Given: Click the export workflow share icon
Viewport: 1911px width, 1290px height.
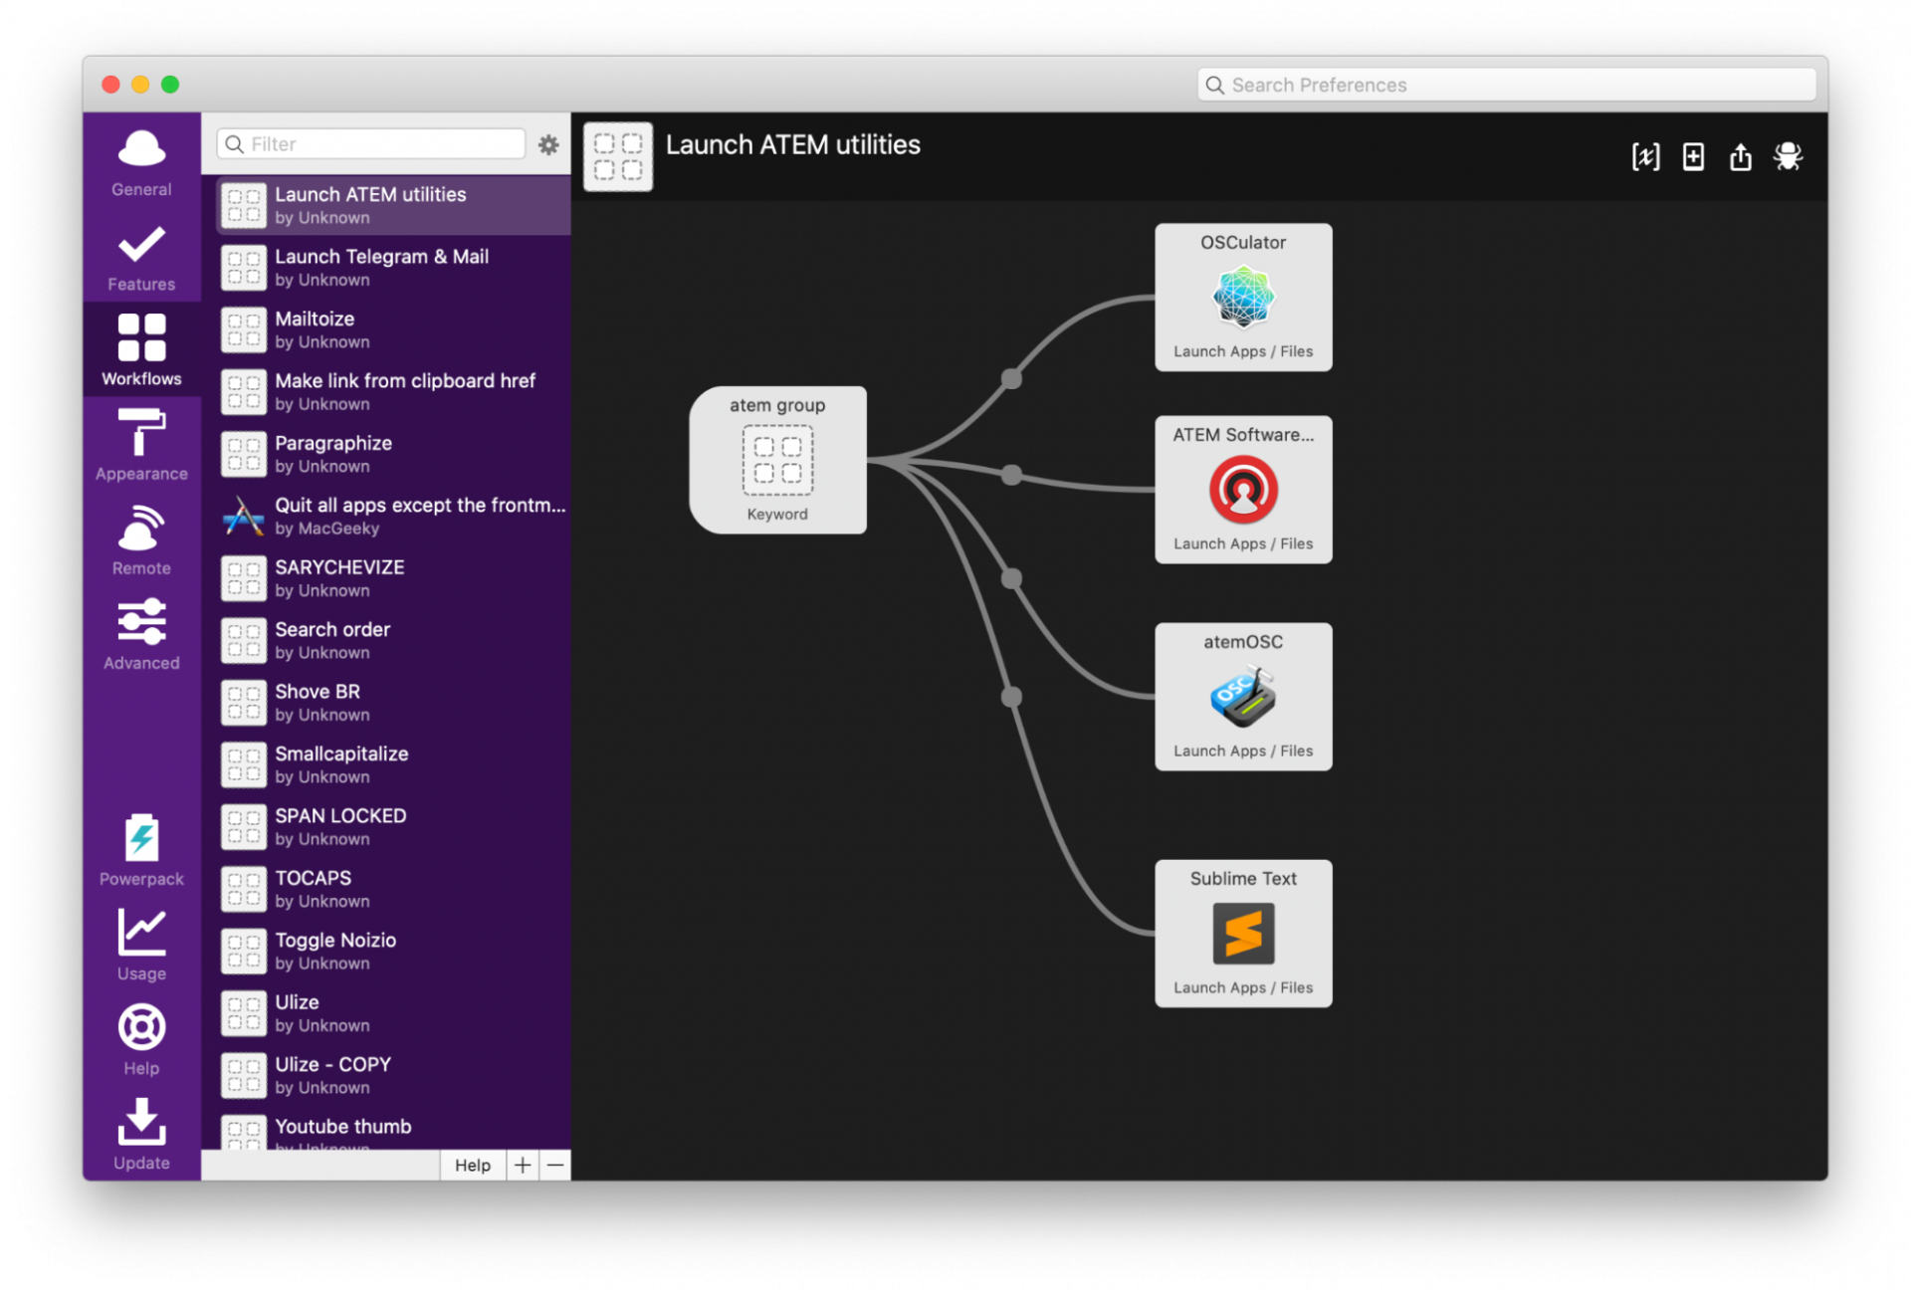Looking at the screenshot, I should [1740, 156].
